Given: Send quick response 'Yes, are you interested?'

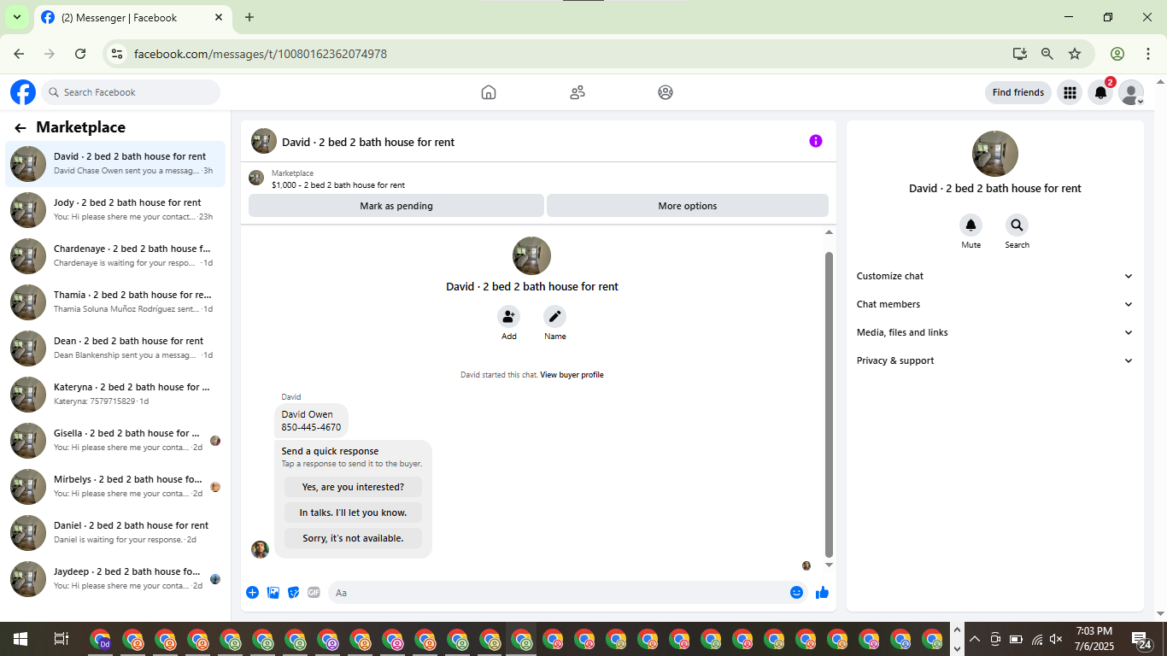Looking at the screenshot, I should 353,487.
